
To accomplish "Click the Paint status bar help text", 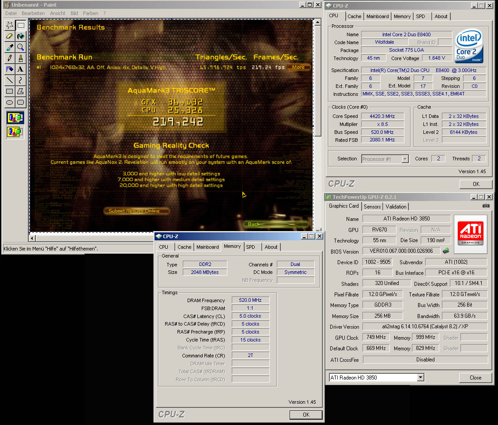I will [51, 249].
